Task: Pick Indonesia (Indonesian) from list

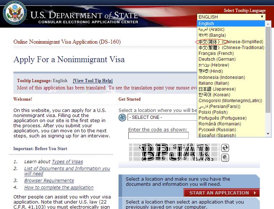Action: point(231,77)
